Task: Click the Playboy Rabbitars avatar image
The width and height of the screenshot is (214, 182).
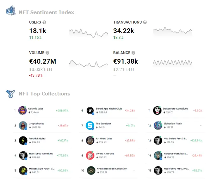Action: click(158, 155)
